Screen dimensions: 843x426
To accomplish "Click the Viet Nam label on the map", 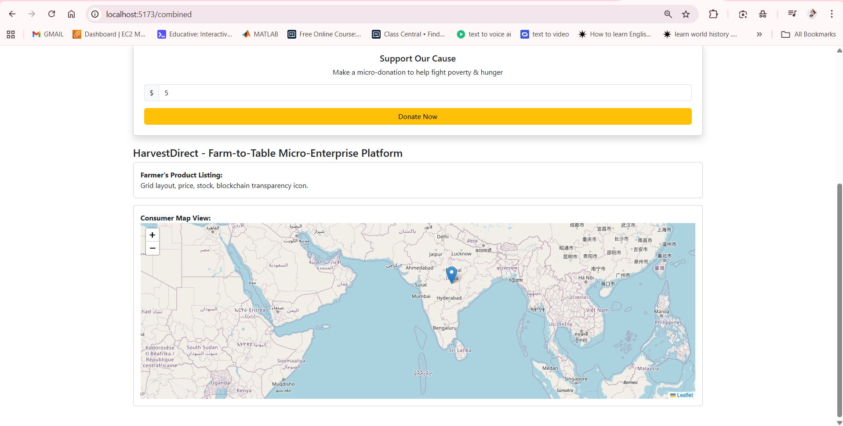I will point(597,310).
